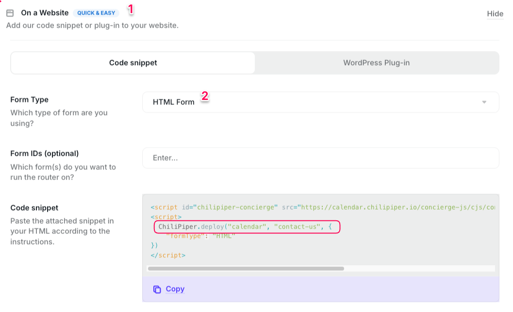Viewport: 513px width, 312px height.
Task: Click the 'Add our code snippet or plug-in' description
Action: pyautogui.click(x=92, y=26)
